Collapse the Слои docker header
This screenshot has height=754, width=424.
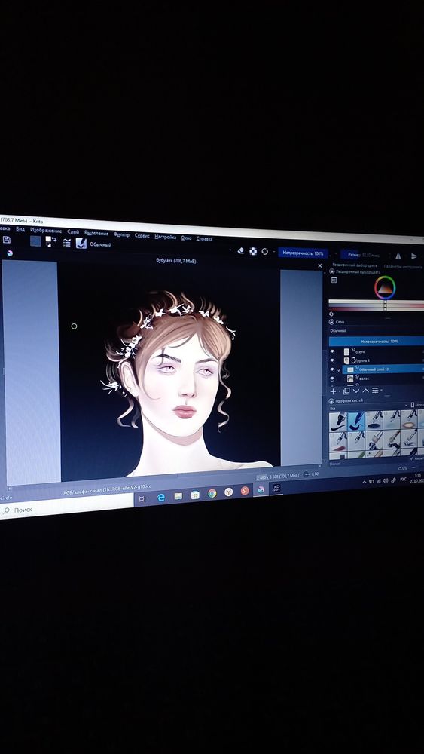pos(331,322)
